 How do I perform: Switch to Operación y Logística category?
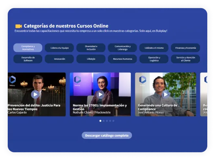coord(154,59)
